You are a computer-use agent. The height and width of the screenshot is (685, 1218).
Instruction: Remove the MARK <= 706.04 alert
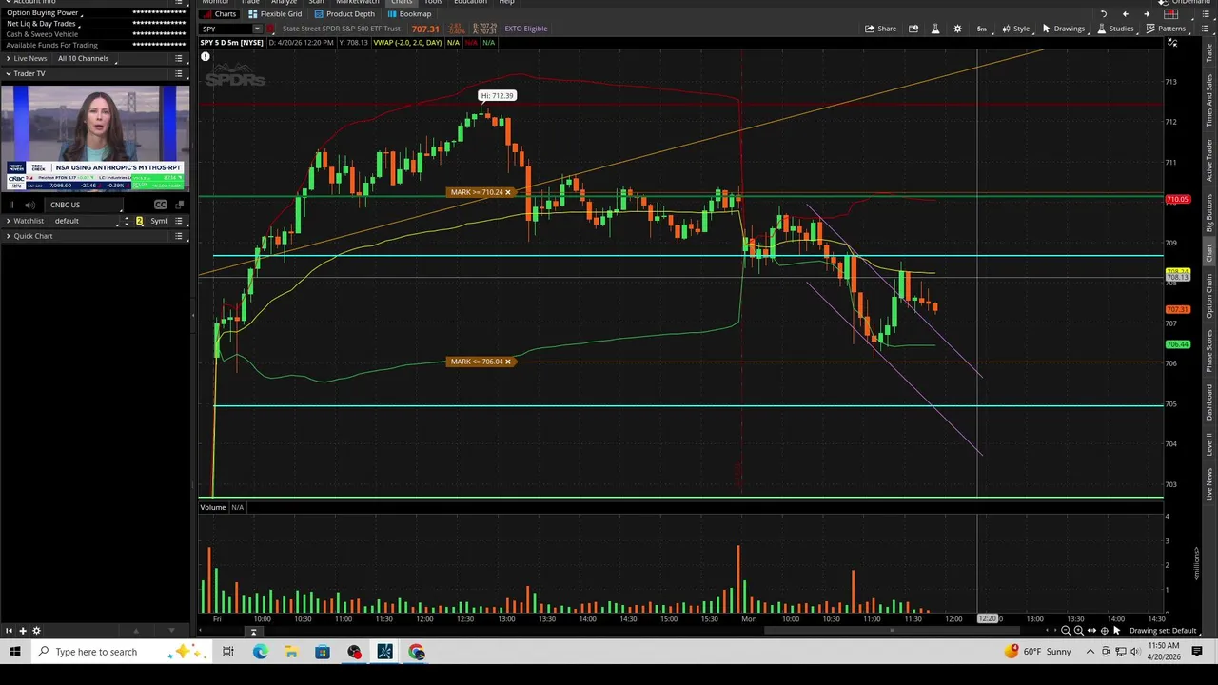tap(508, 362)
